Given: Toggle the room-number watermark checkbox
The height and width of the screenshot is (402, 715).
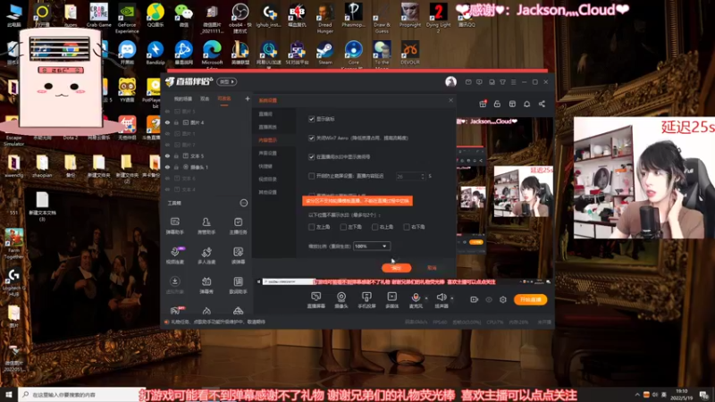Looking at the screenshot, I should click(311, 157).
